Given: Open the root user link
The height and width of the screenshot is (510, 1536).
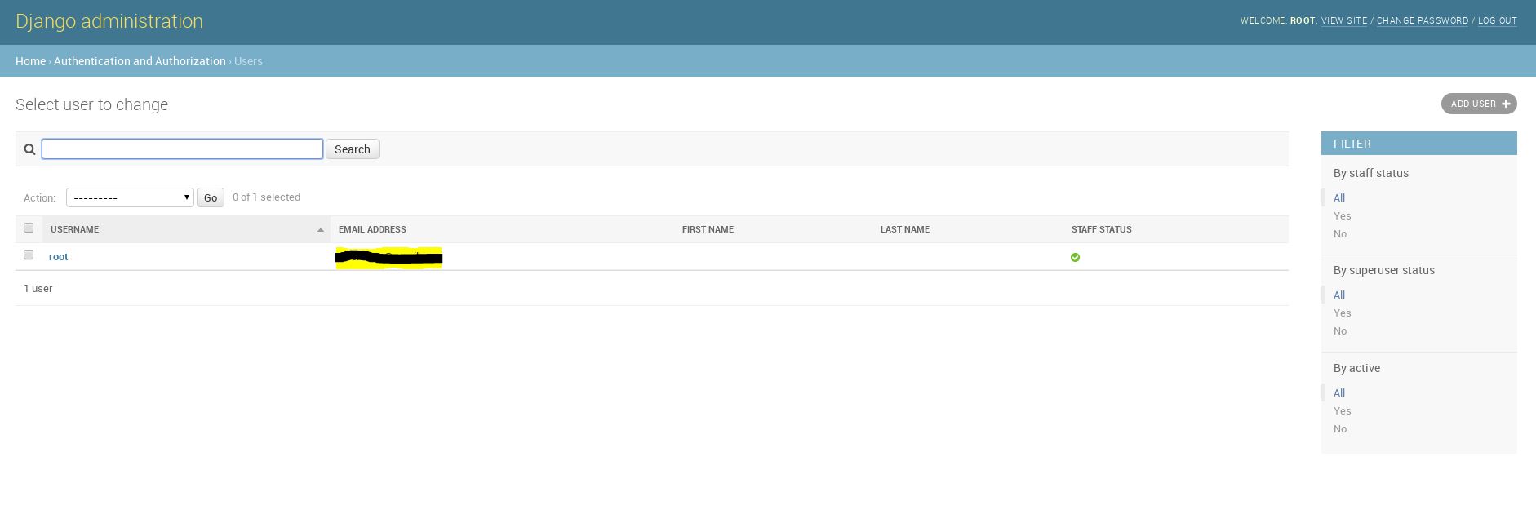Looking at the screenshot, I should (x=58, y=256).
